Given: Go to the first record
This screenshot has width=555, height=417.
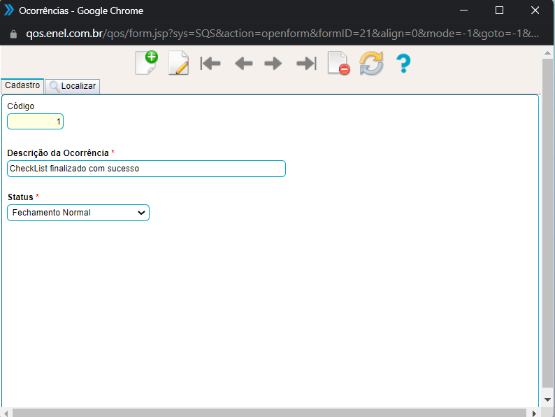Looking at the screenshot, I should 210,64.
